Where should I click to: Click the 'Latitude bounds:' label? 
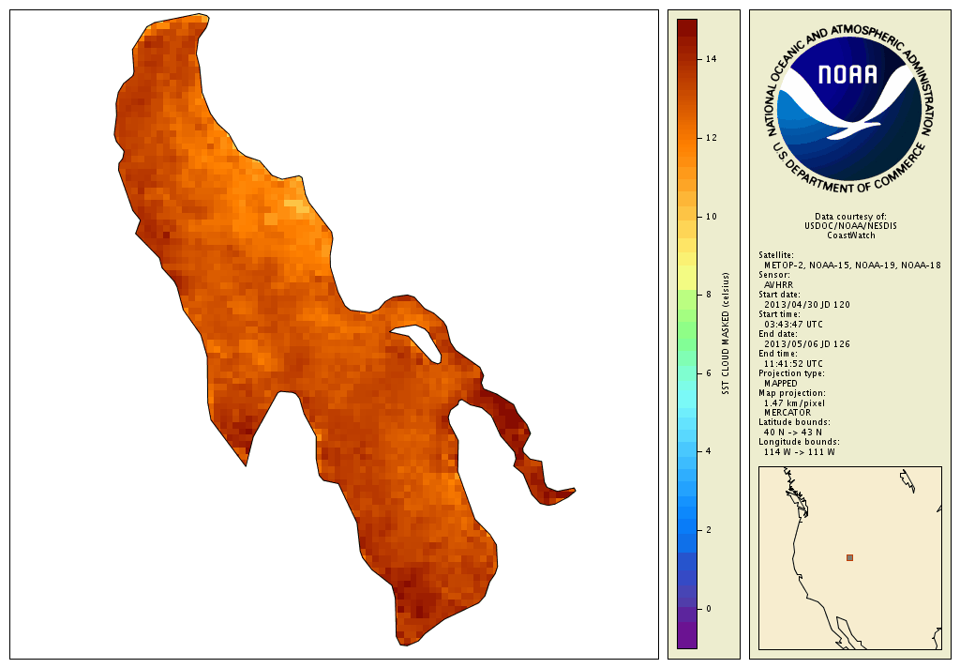tap(794, 422)
